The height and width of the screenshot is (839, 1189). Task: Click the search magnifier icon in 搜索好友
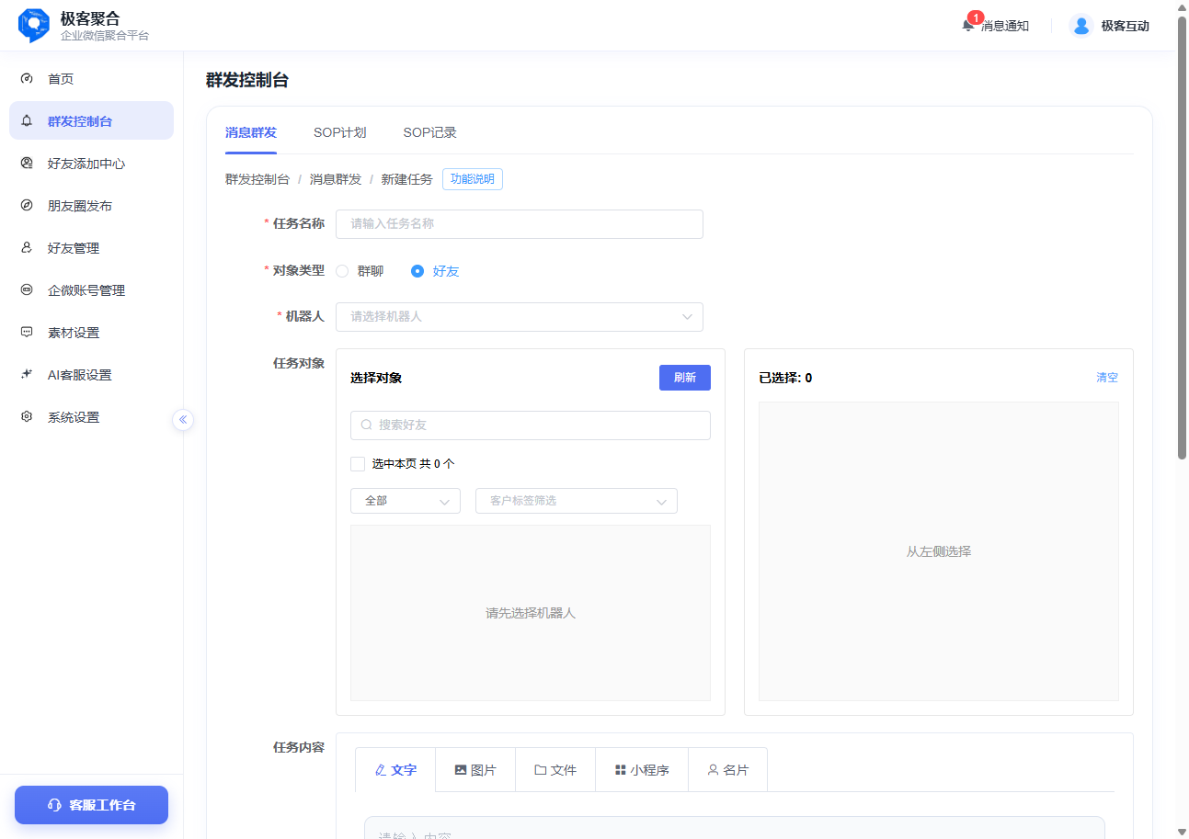pos(366,425)
